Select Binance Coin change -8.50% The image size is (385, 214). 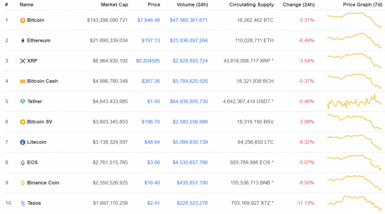click(306, 183)
